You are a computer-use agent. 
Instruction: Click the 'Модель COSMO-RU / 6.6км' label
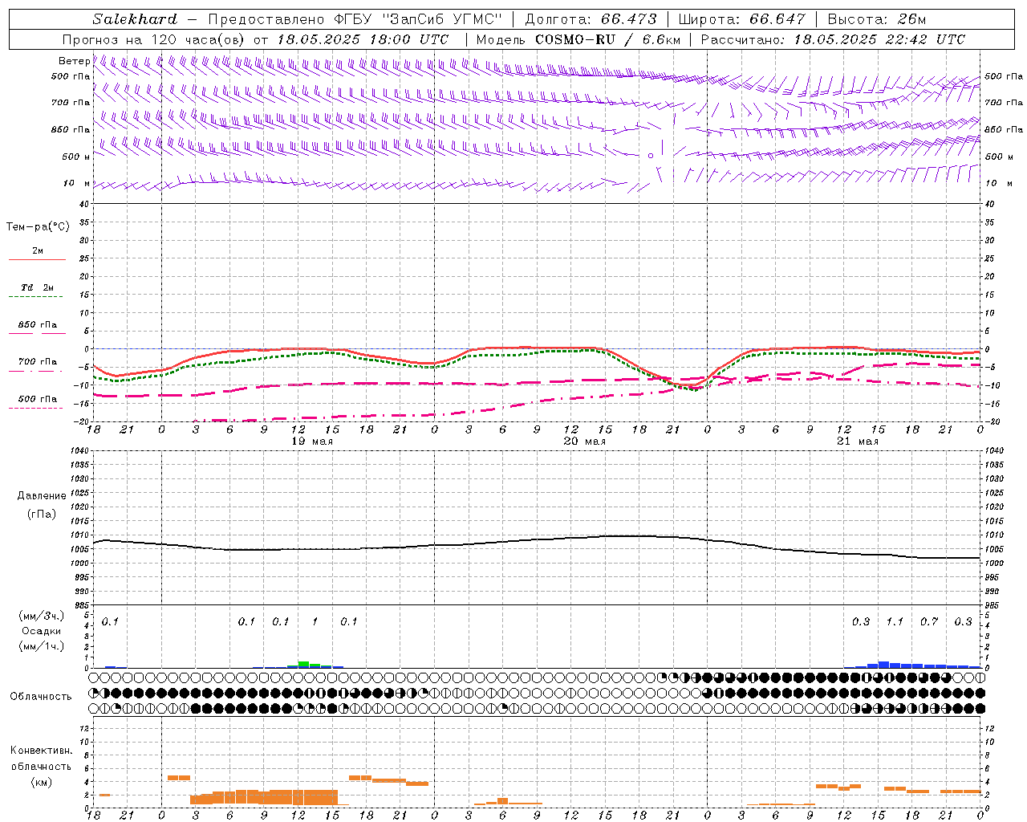[578, 39]
